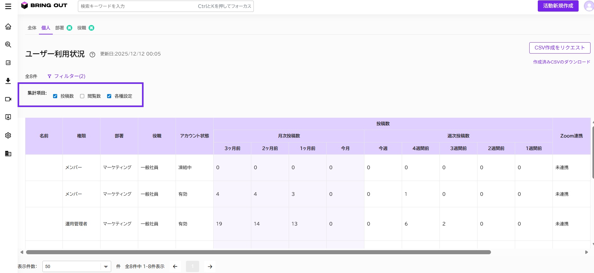Image resolution: width=594 pixels, height=273 pixels.
Task: Click the 更新日 2025/12/12 00:05 text
Action: pyautogui.click(x=130, y=54)
